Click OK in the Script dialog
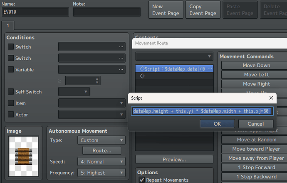Image resolution: width=287 pixels, height=183 pixels. tap(217, 124)
